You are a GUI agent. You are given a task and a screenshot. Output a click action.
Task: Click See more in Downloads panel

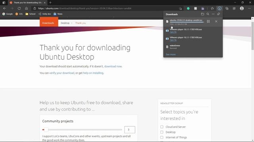click(171, 54)
